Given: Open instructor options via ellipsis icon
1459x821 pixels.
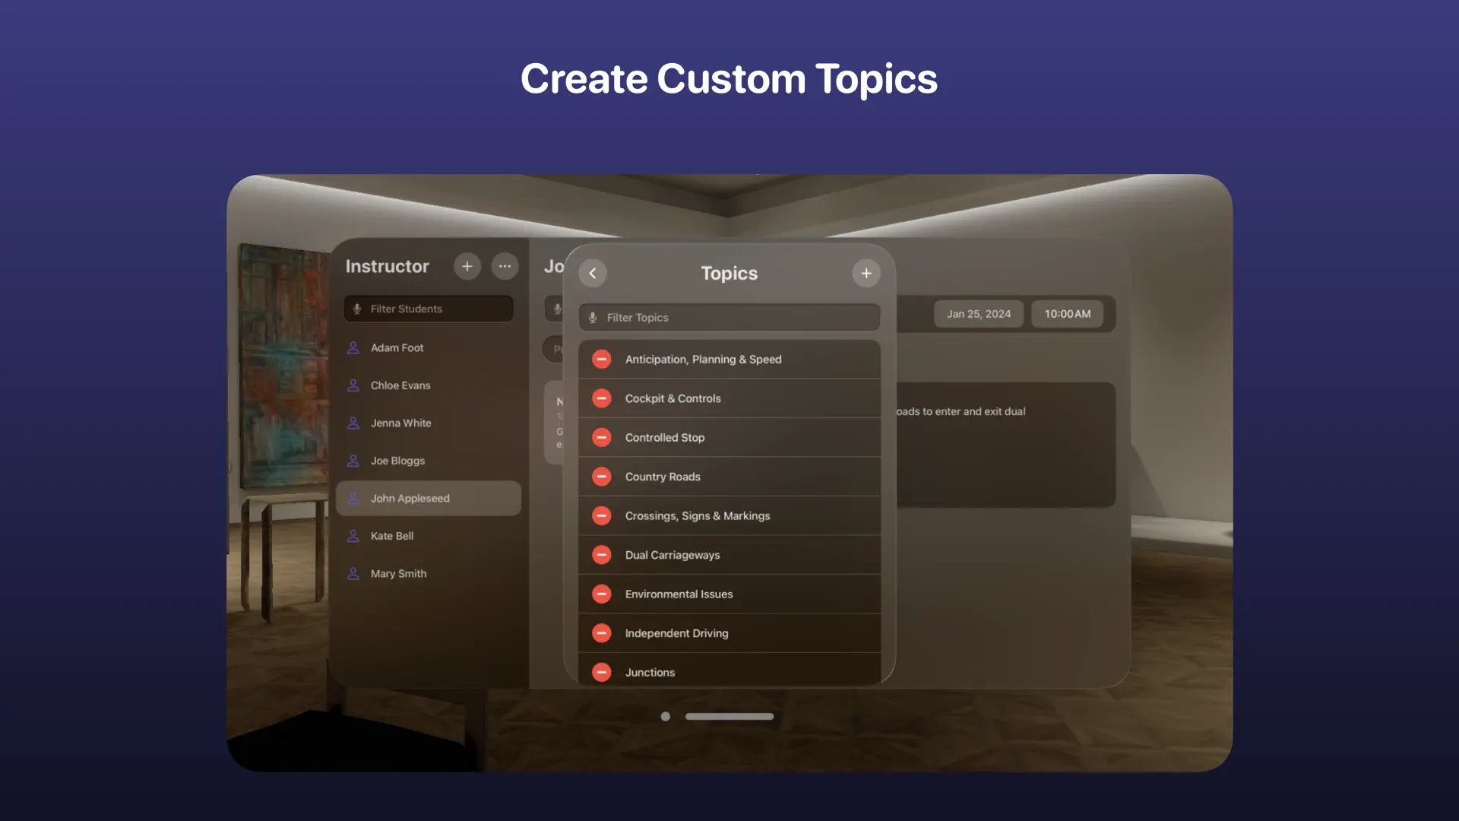Looking at the screenshot, I should tap(505, 266).
